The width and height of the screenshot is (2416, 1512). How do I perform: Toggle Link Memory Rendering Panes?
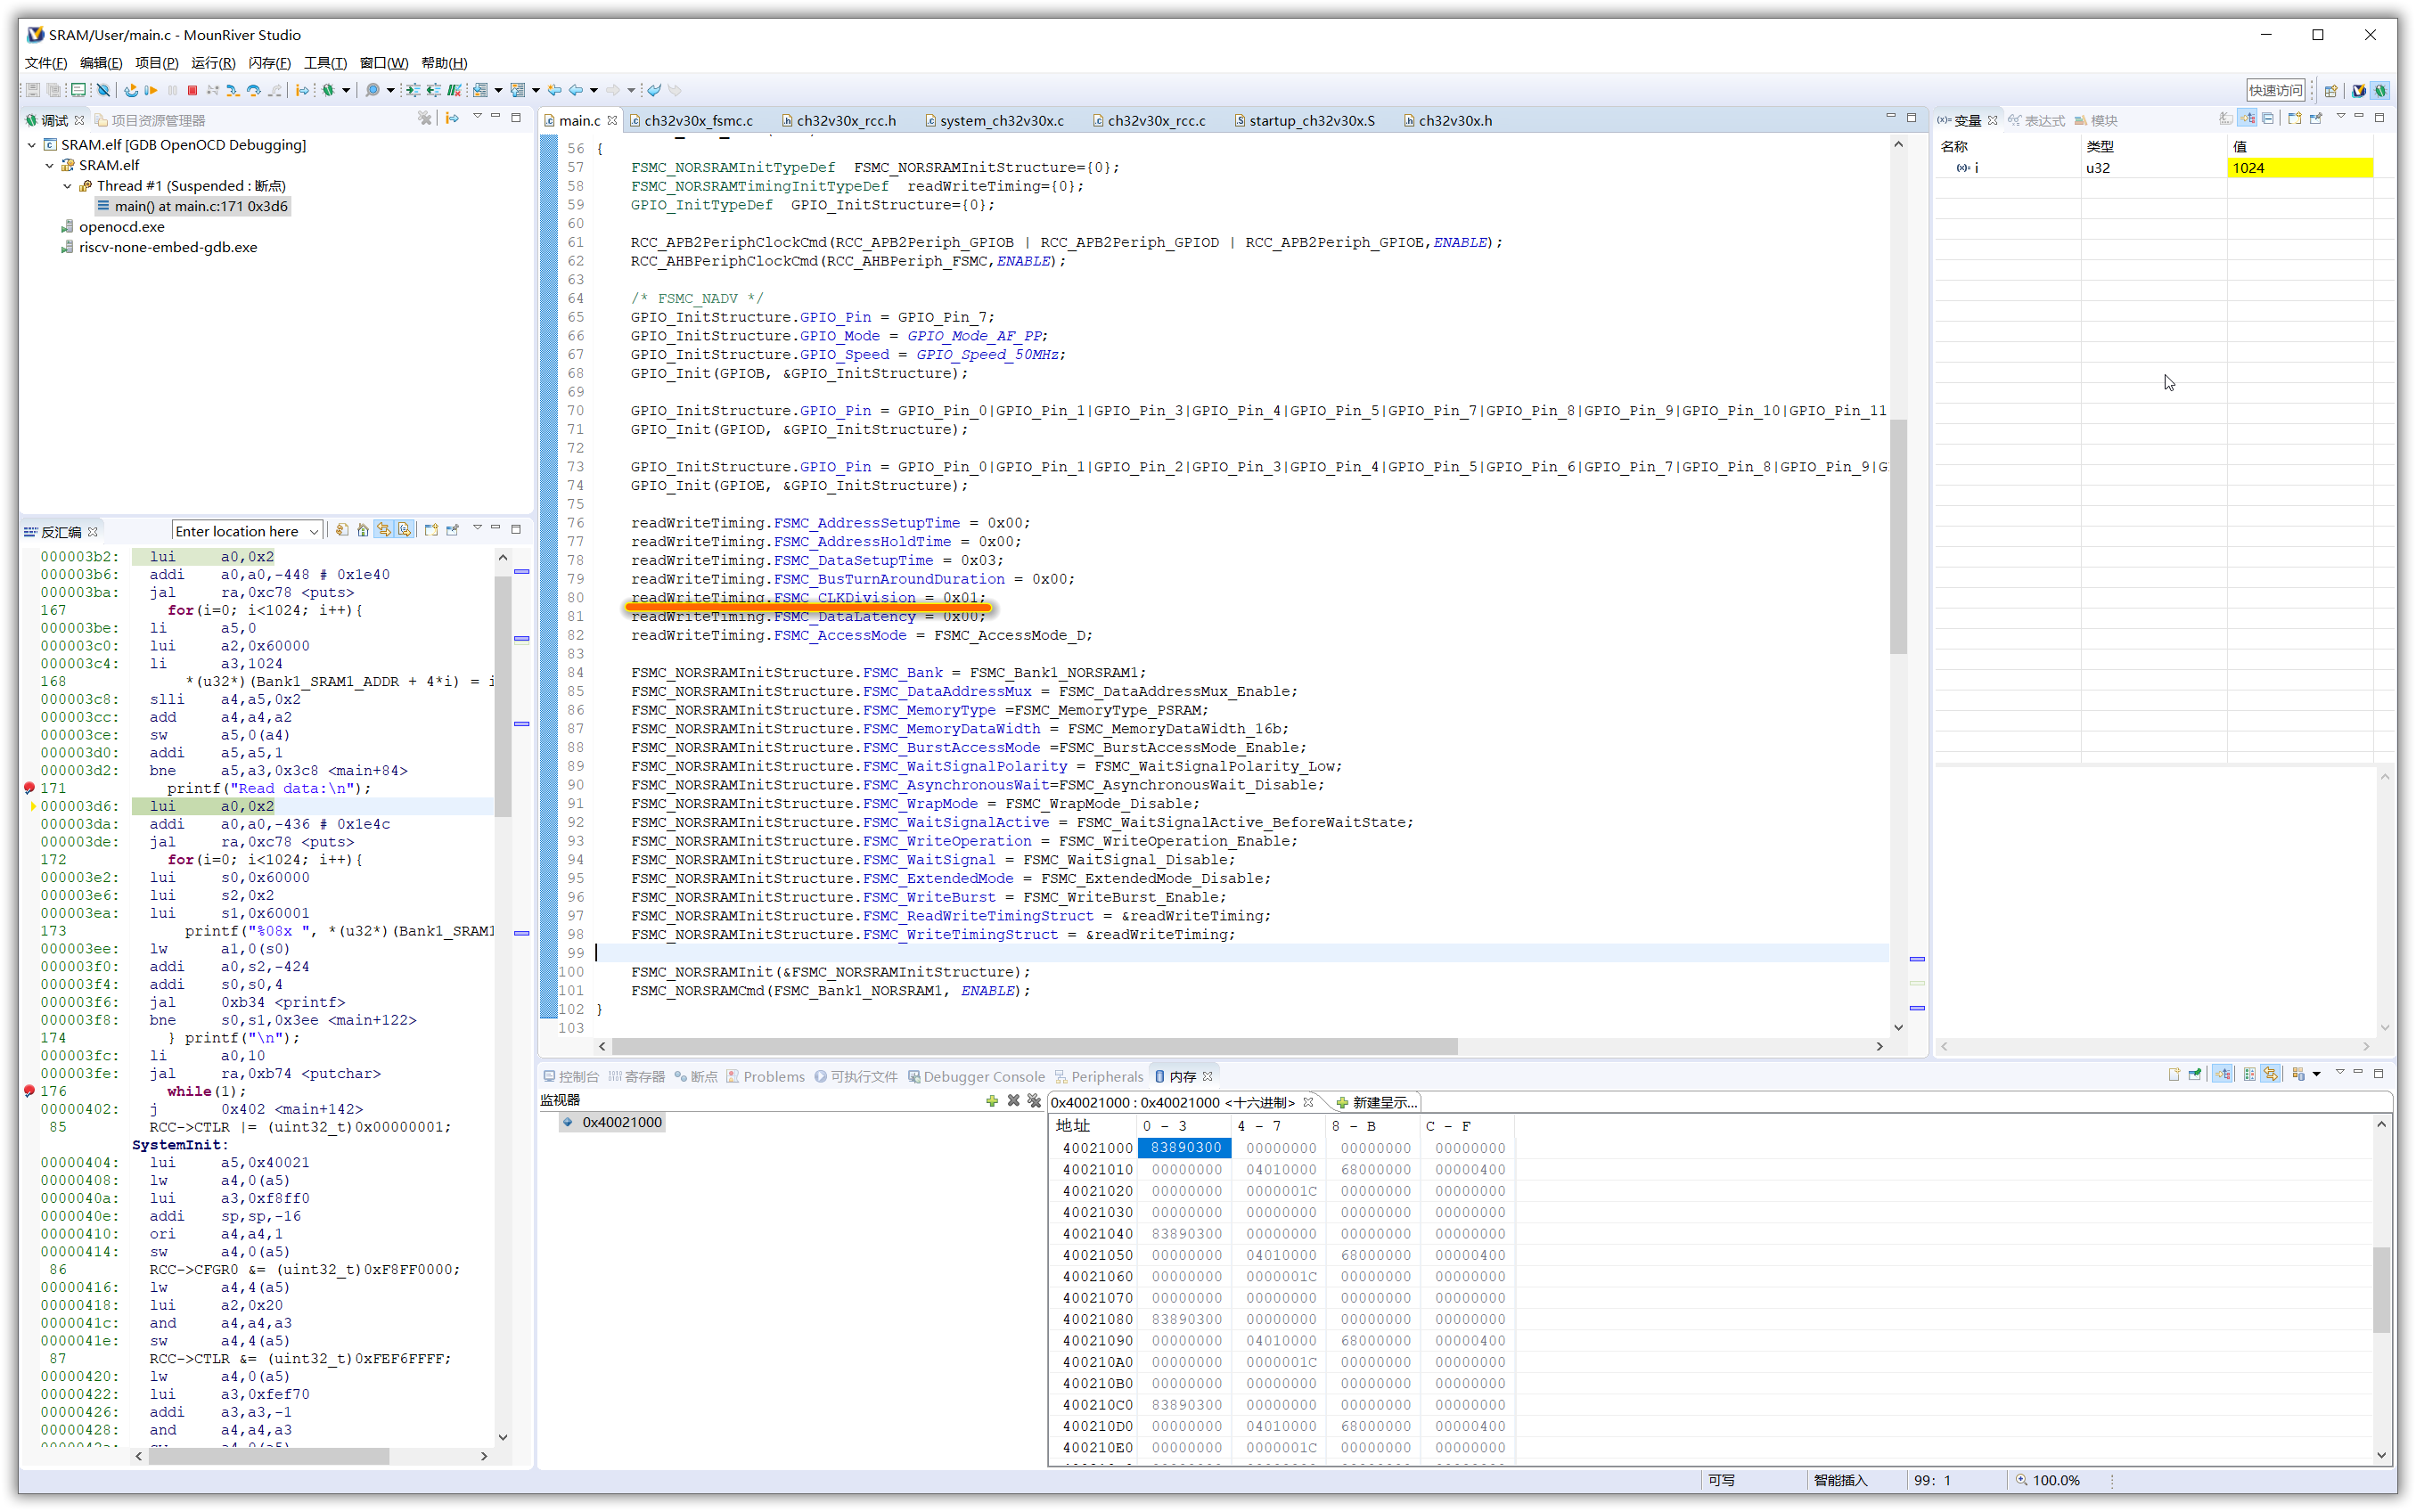click(2270, 1074)
